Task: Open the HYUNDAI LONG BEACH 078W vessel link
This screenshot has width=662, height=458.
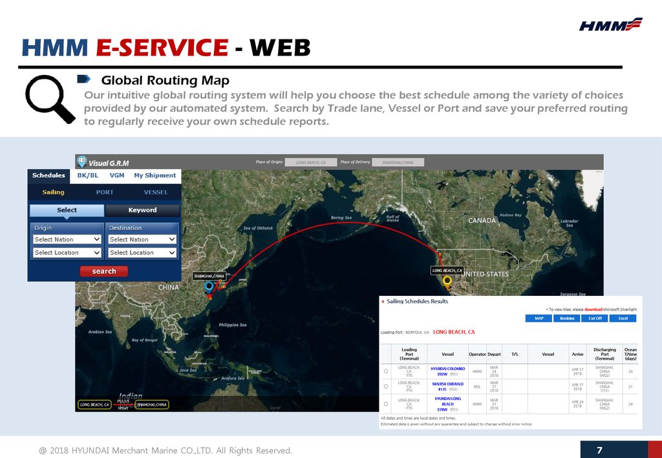Action: point(447,404)
